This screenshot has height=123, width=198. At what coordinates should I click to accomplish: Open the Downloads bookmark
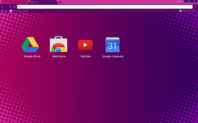click(19, 11)
